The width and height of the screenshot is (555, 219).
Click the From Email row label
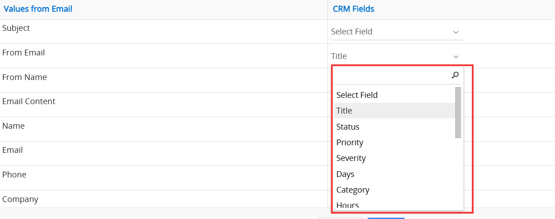point(24,53)
